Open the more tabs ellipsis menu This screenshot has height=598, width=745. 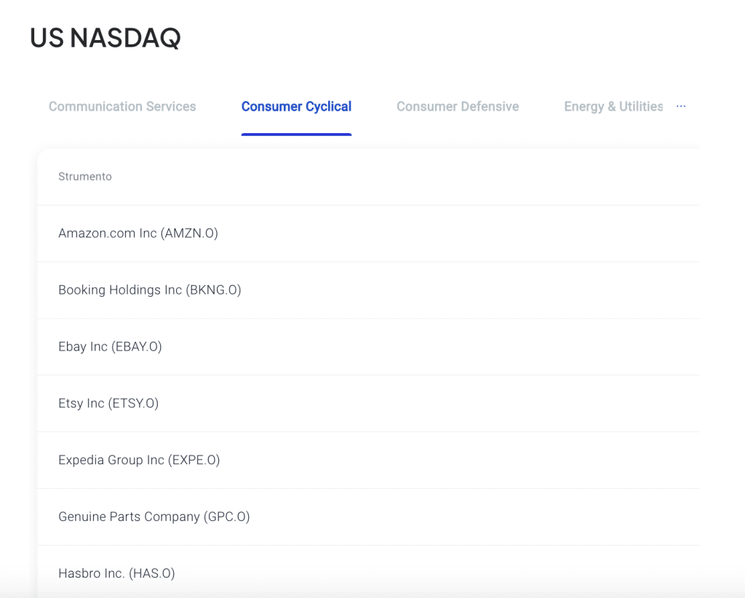tap(681, 106)
